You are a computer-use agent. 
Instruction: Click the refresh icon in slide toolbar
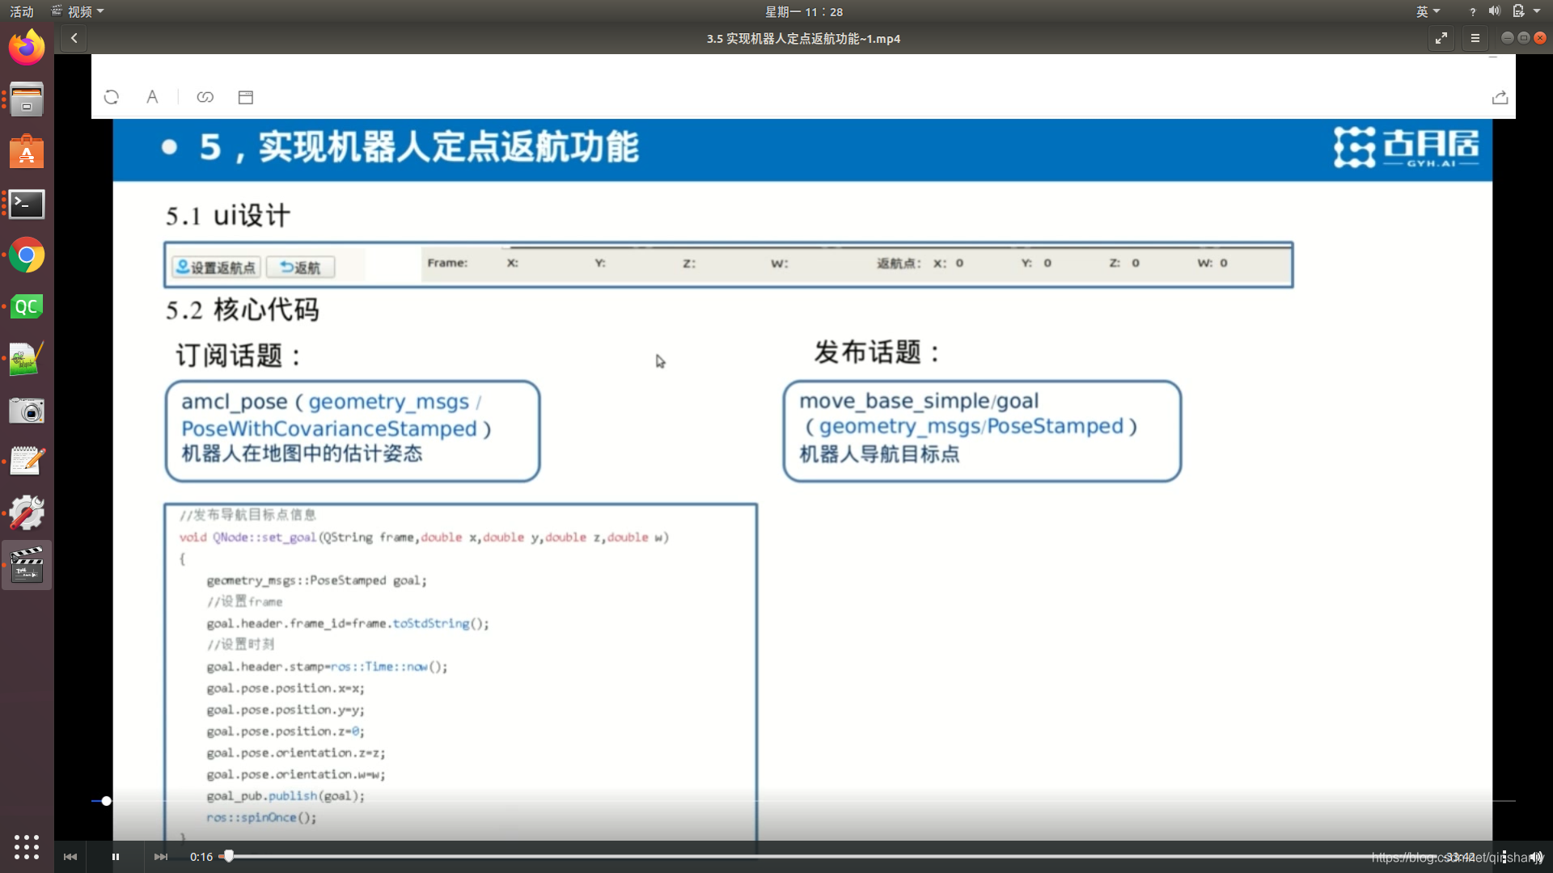point(112,97)
